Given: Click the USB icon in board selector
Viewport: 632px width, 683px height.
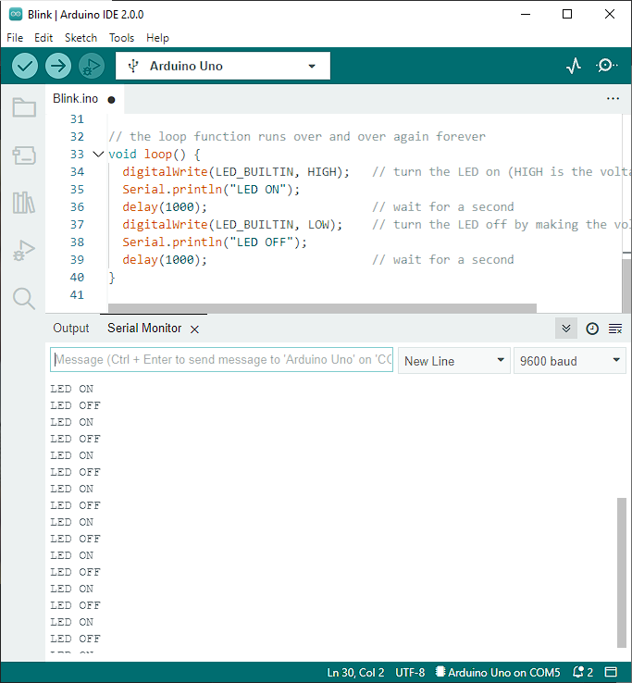Looking at the screenshot, I should tap(133, 67).
